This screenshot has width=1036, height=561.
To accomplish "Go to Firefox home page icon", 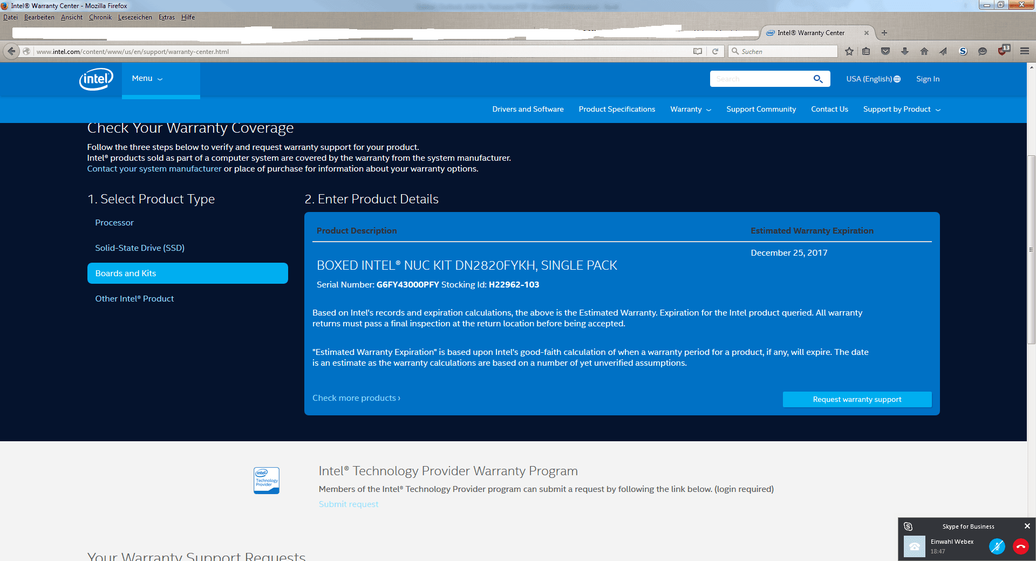I will [x=924, y=51].
